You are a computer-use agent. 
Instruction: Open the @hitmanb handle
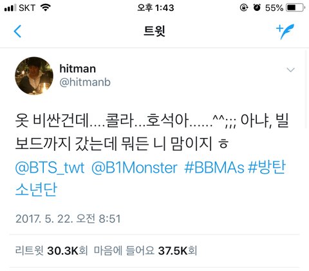[85, 82]
